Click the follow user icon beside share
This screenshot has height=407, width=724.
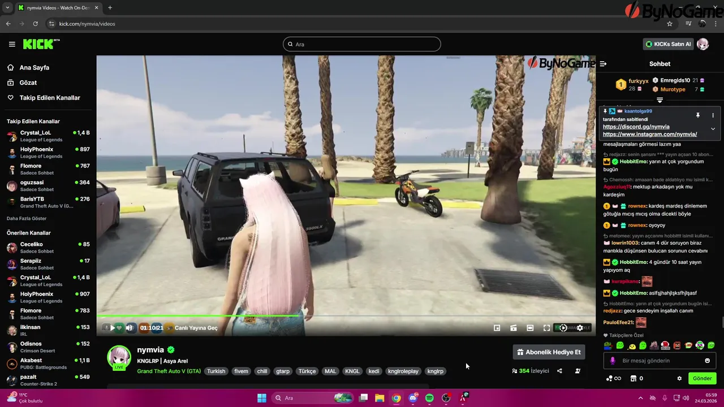pos(578,371)
